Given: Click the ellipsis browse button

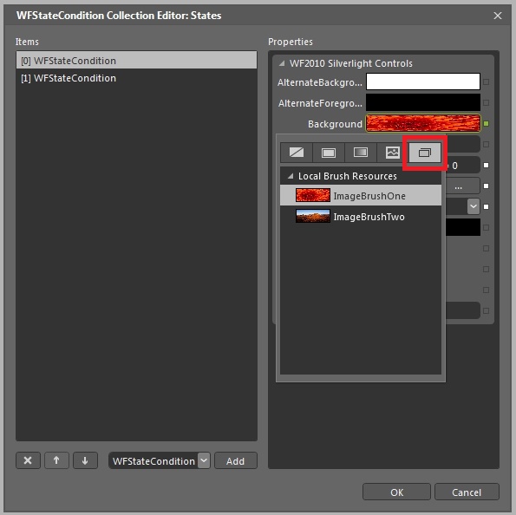Looking at the screenshot, I should [x=462, y=186].
